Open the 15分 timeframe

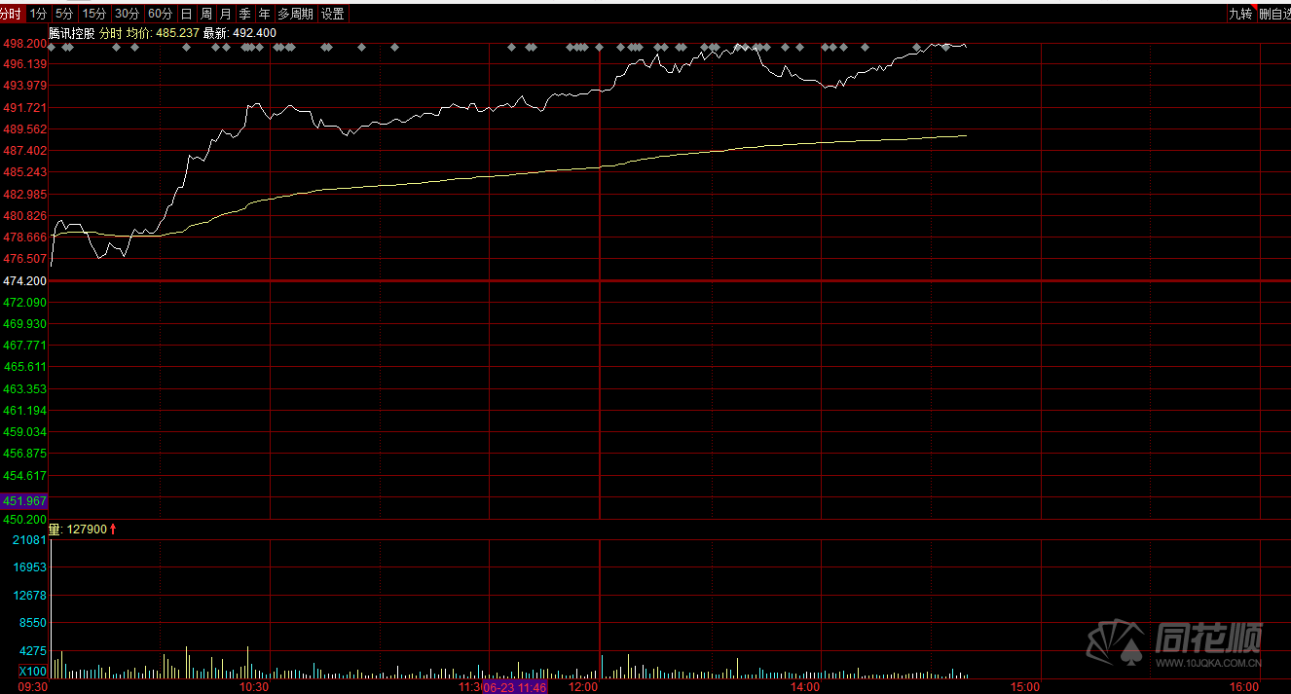(94, 14)
